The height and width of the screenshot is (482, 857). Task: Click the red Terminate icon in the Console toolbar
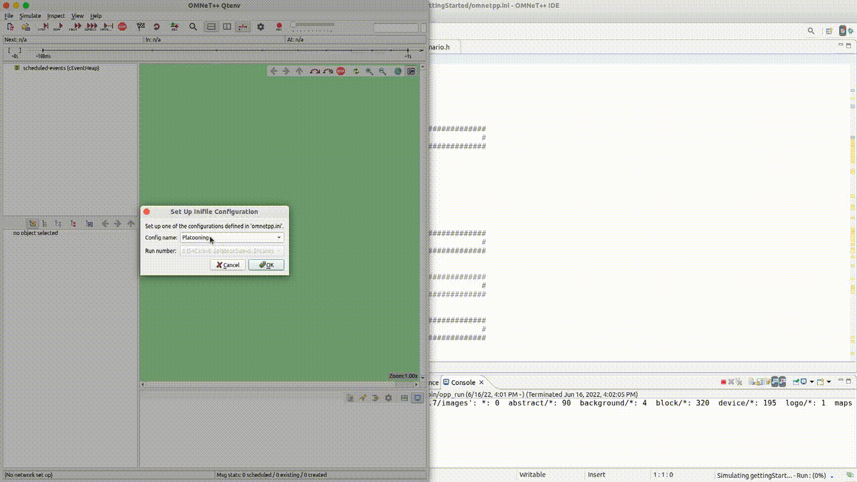coord(724,383)
